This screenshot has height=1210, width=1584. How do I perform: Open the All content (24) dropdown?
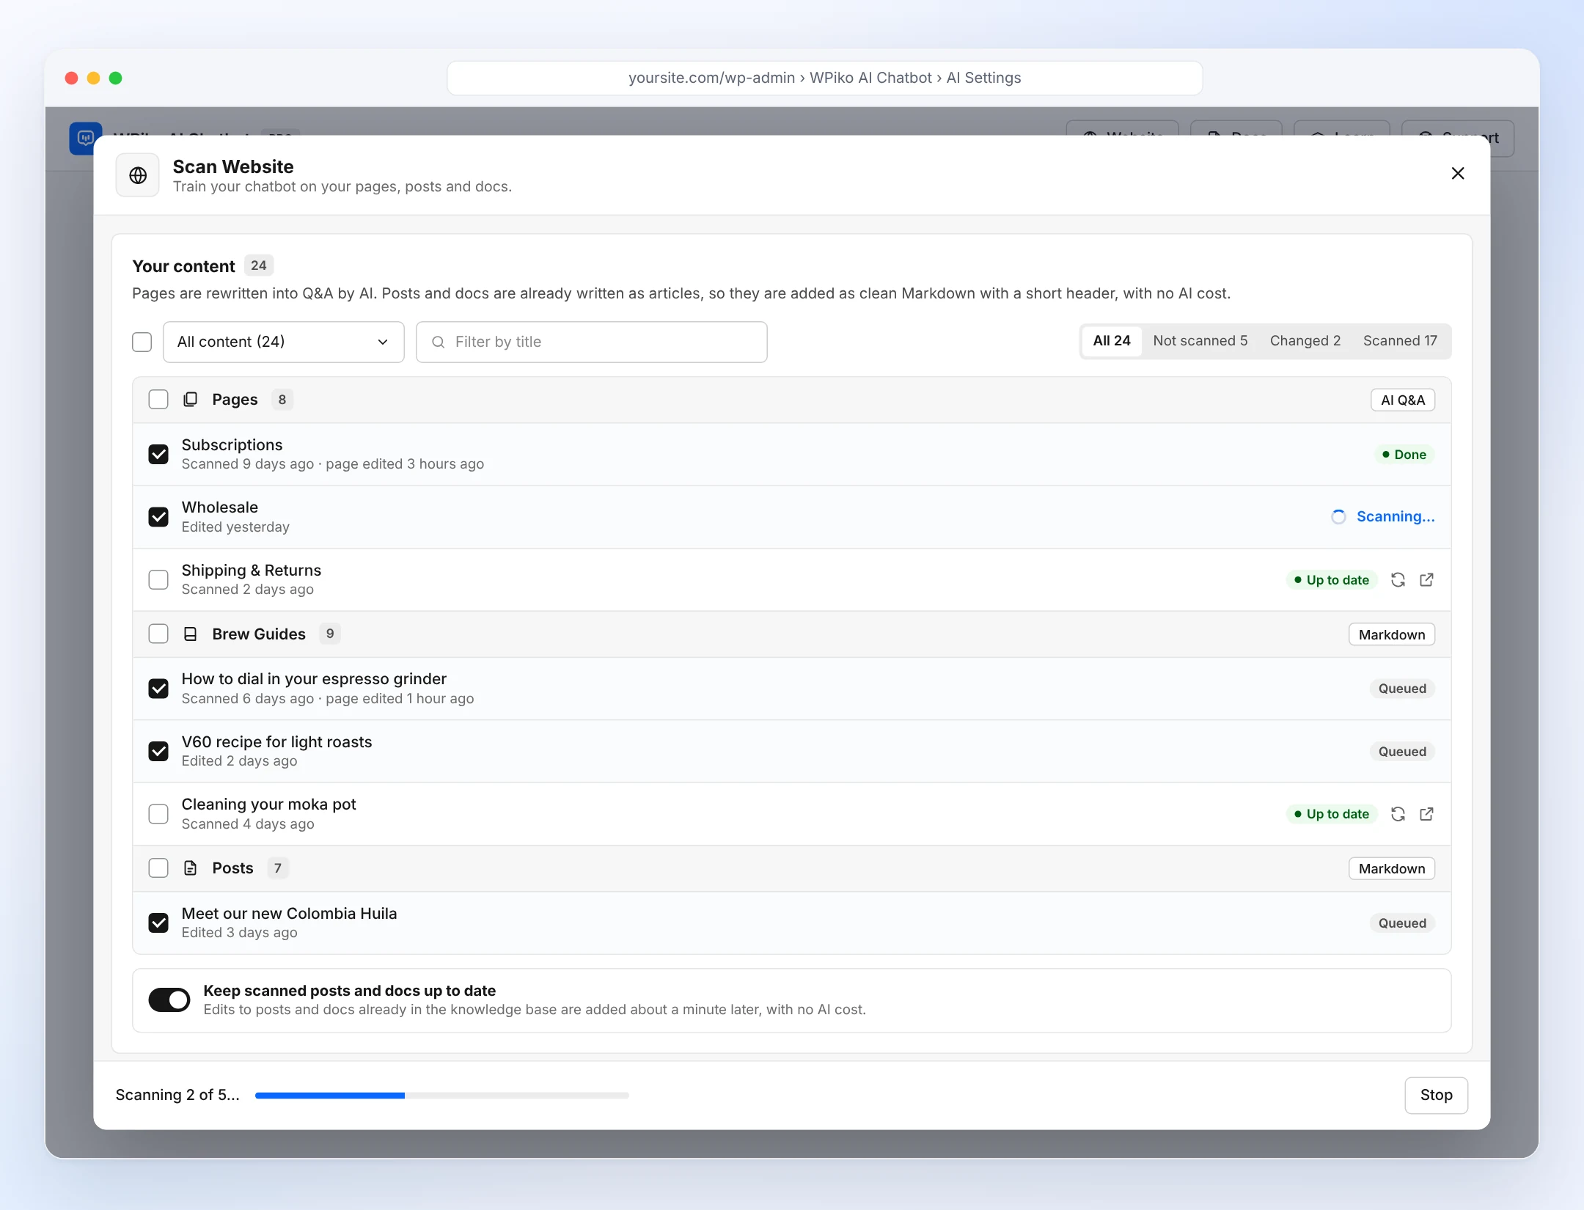coord(284,342)
